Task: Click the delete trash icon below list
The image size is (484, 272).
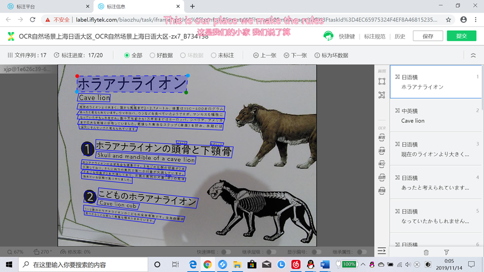Action: tap(426, 252)
